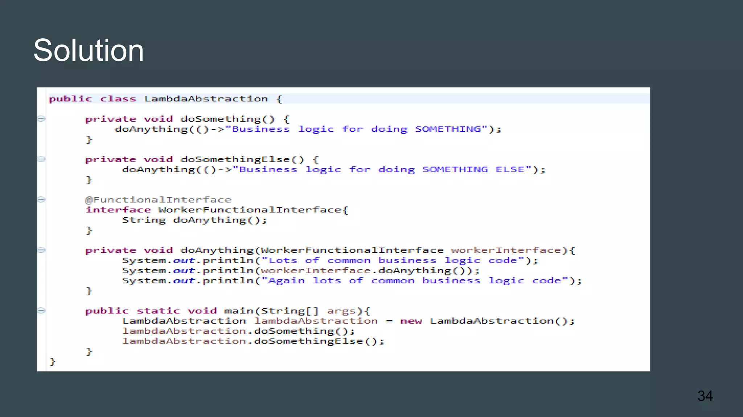The width and height of the screenshot is (743, 417).
Task: Collapse the main method fold marker
Action: coord(41,311)
